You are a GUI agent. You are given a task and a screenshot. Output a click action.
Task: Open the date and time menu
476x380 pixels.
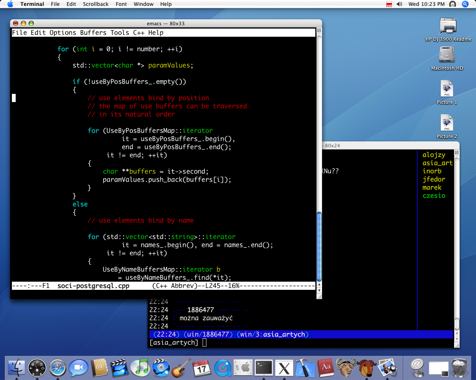click(426, 4)
